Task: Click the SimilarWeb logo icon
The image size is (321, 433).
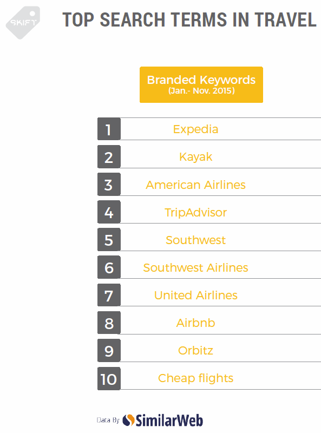Action: (128, 420)
